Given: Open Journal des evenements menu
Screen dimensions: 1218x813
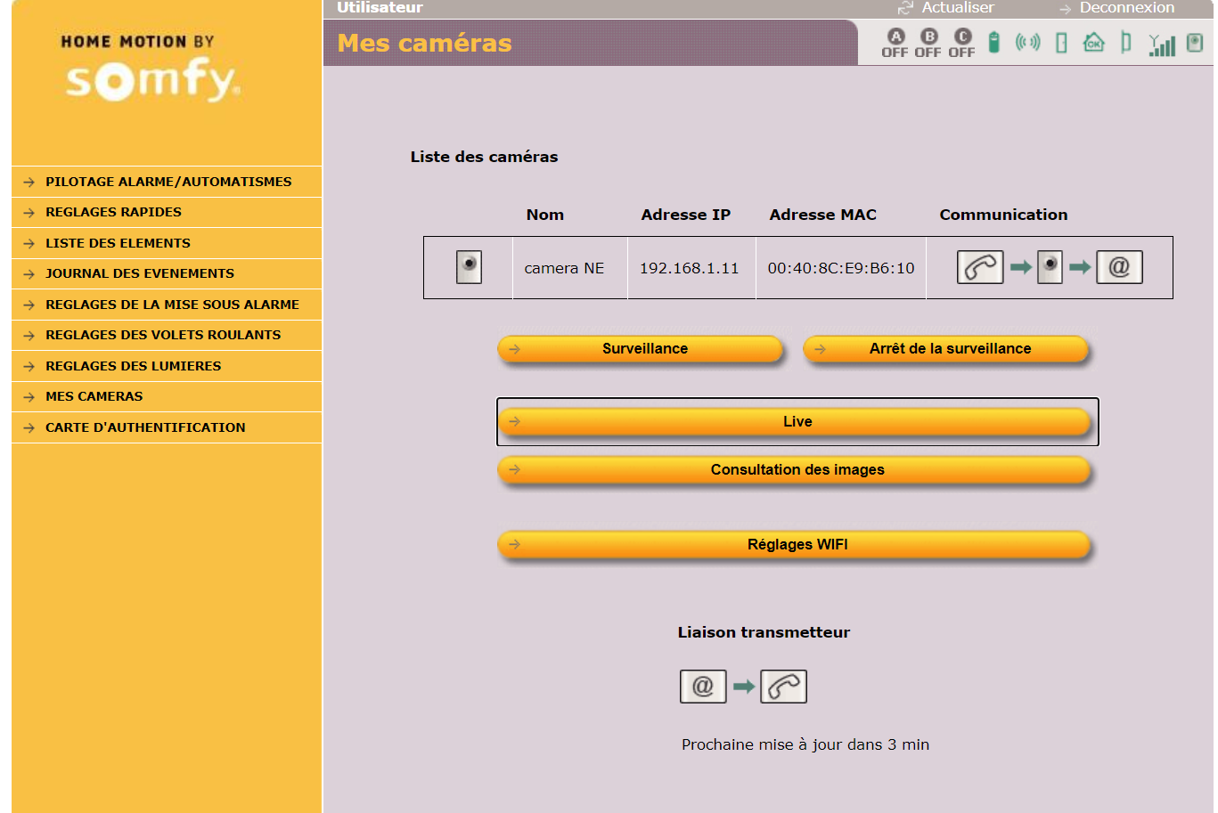Looking at the screenshot, I should 140,273.
